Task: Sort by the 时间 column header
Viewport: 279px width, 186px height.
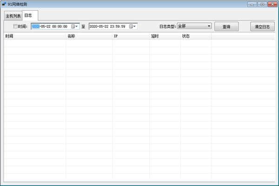Action: point(35,36)
